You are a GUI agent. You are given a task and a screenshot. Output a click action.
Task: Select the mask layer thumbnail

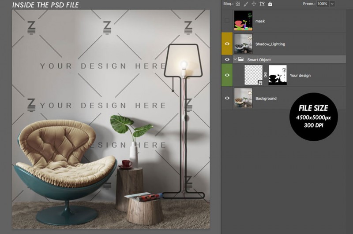click(243, 21)
